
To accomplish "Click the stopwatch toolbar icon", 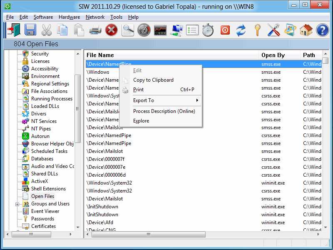I will click(x=208, y=30).
